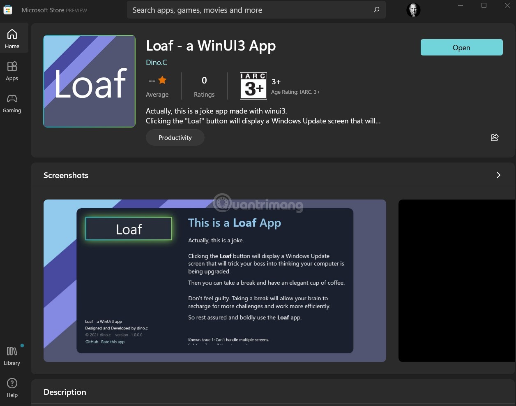Viewport: 516px width, 406px height.
Task: Open the user profile avatar
Action: pyautogui.click(x=413, y=10)
